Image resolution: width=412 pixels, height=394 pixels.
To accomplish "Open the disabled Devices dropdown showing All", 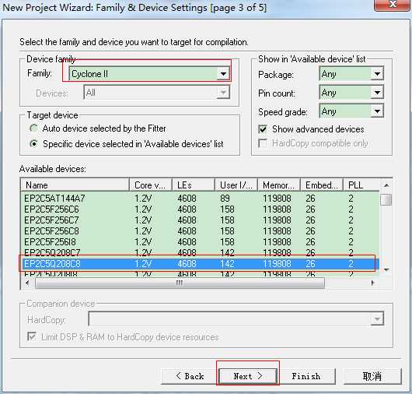I will coord(156,93).
